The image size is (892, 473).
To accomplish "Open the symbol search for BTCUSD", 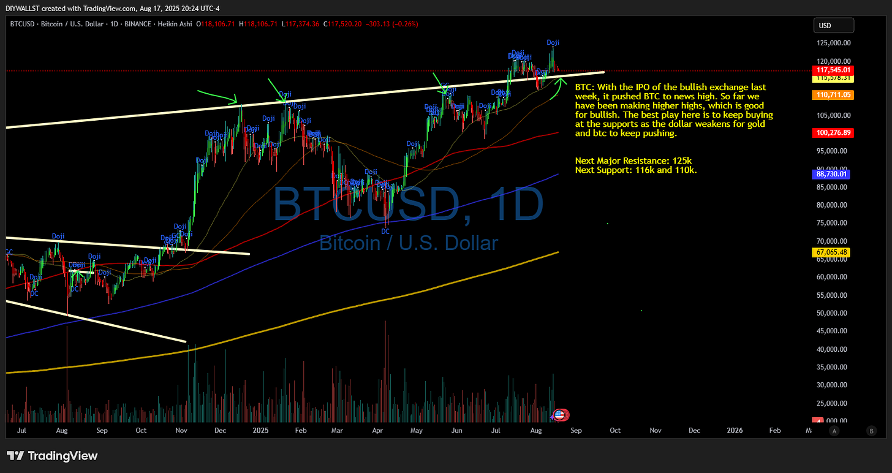I will click(x=22, y=25).
